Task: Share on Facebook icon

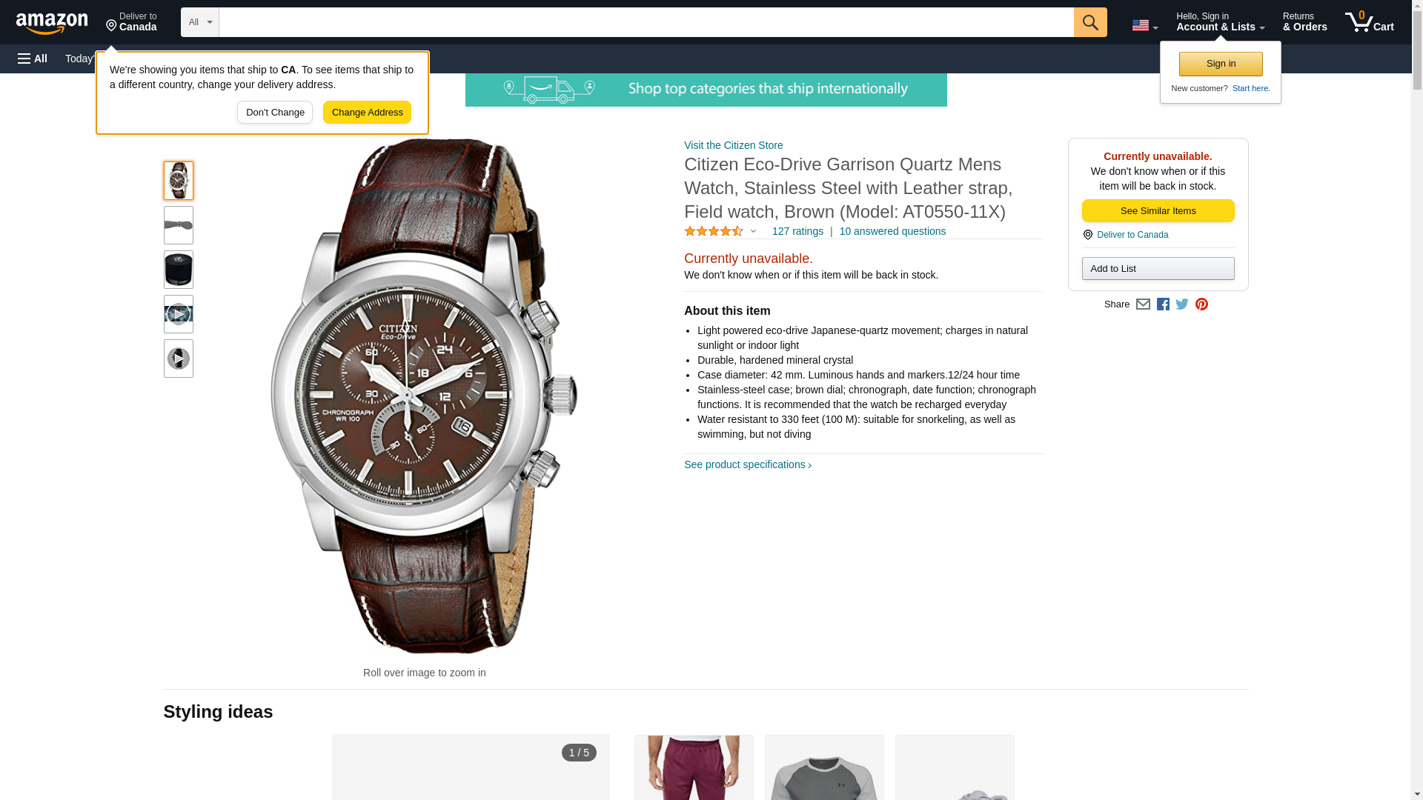Action: (x=1162, y=304)
